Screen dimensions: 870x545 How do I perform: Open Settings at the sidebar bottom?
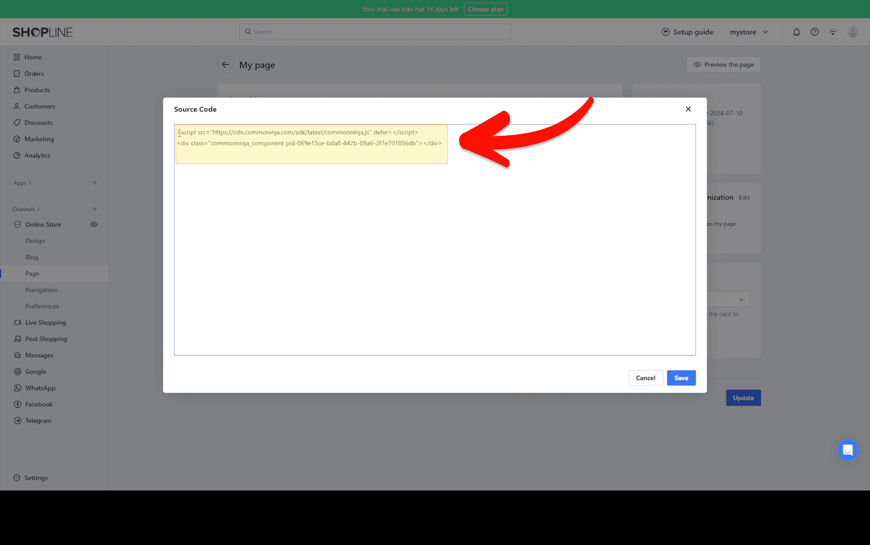coord(36,478)
